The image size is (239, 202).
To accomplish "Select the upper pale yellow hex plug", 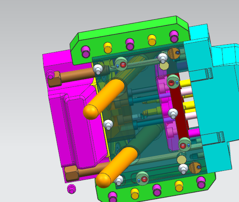I will (x=164, y=66).
